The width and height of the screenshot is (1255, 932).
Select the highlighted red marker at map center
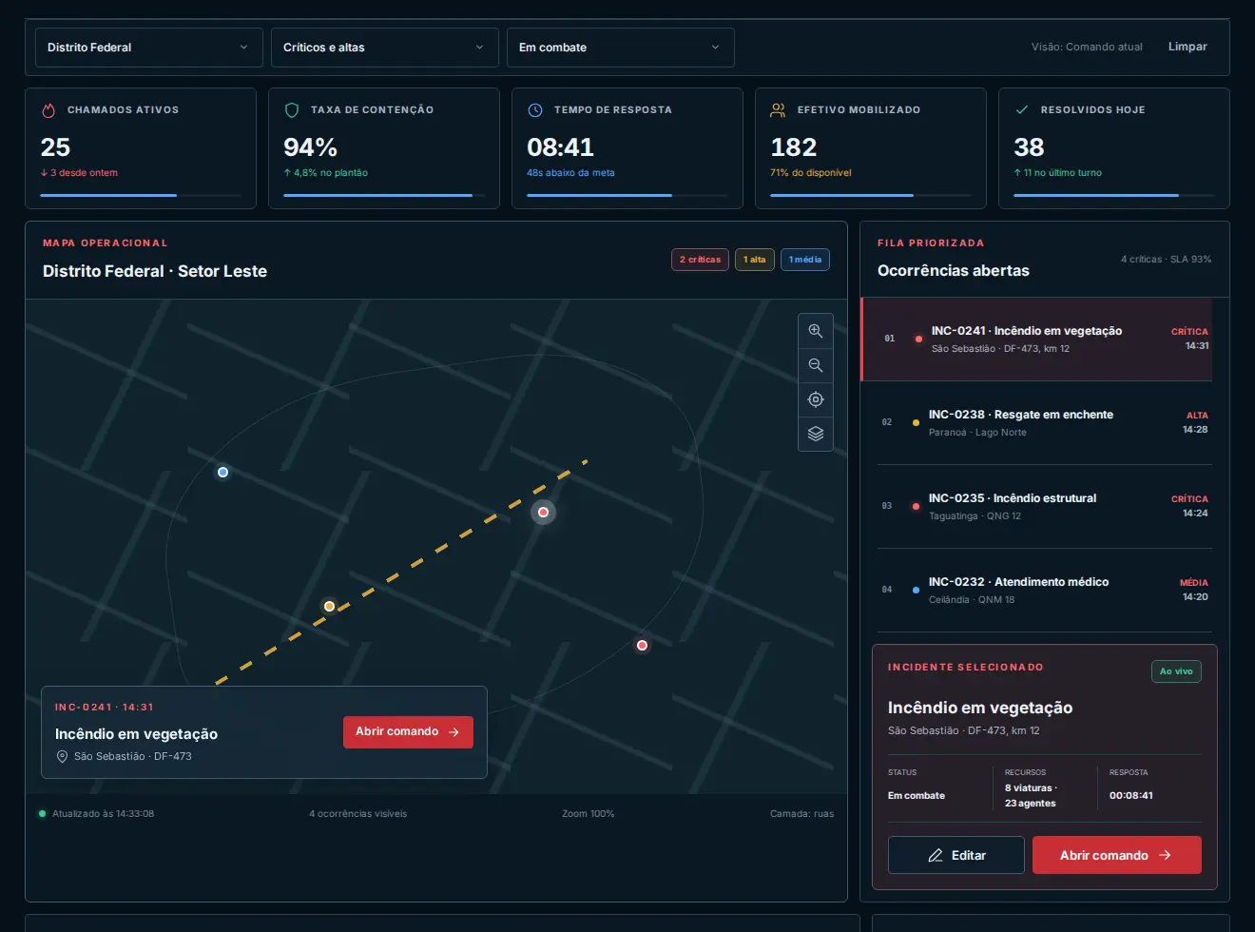(543, 512)
